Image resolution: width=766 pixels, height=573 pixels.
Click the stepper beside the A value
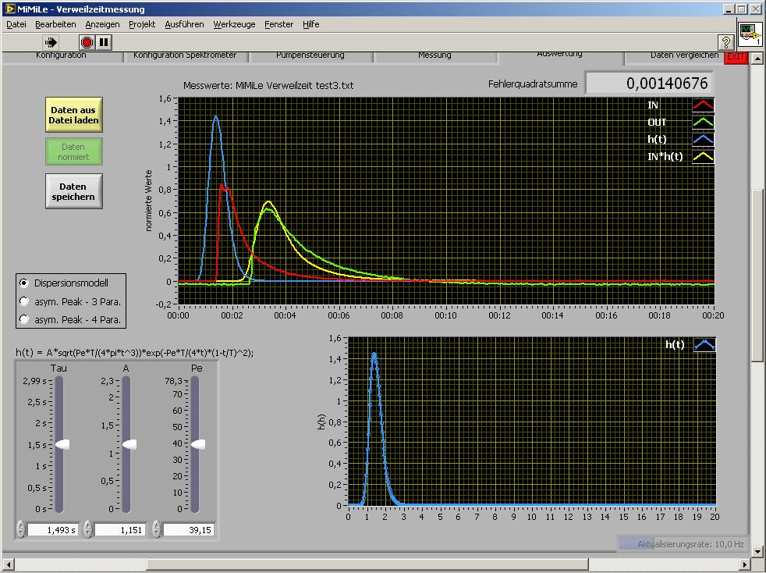pyautogui.click(x=88, y=530)
